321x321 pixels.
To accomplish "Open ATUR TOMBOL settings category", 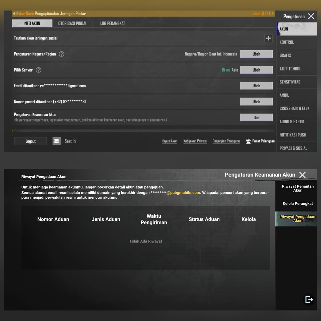I will (x=297, y=69).
